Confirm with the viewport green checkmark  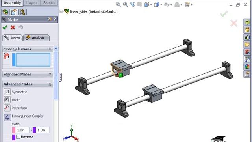tap(224, 14)
